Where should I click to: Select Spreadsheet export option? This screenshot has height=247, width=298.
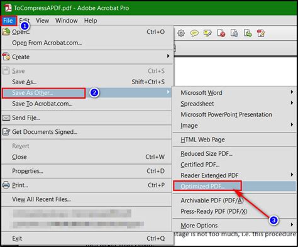click(235, 104)
